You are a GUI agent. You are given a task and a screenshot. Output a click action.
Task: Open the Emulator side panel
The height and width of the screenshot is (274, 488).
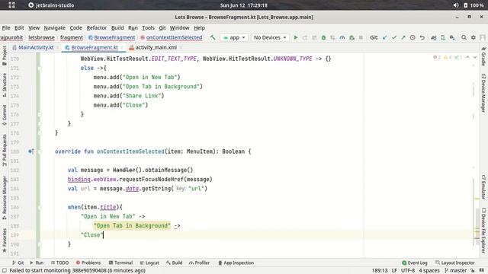tap(483, 186)
